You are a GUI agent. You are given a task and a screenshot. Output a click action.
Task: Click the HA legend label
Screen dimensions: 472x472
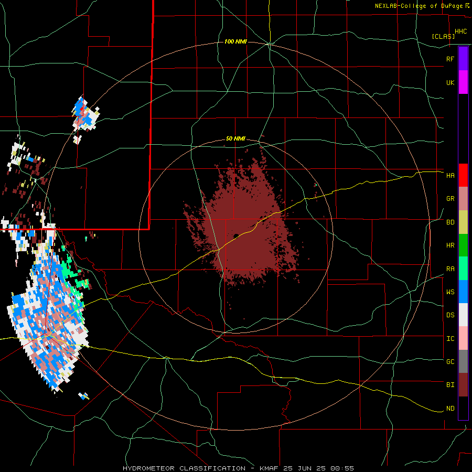450,176
